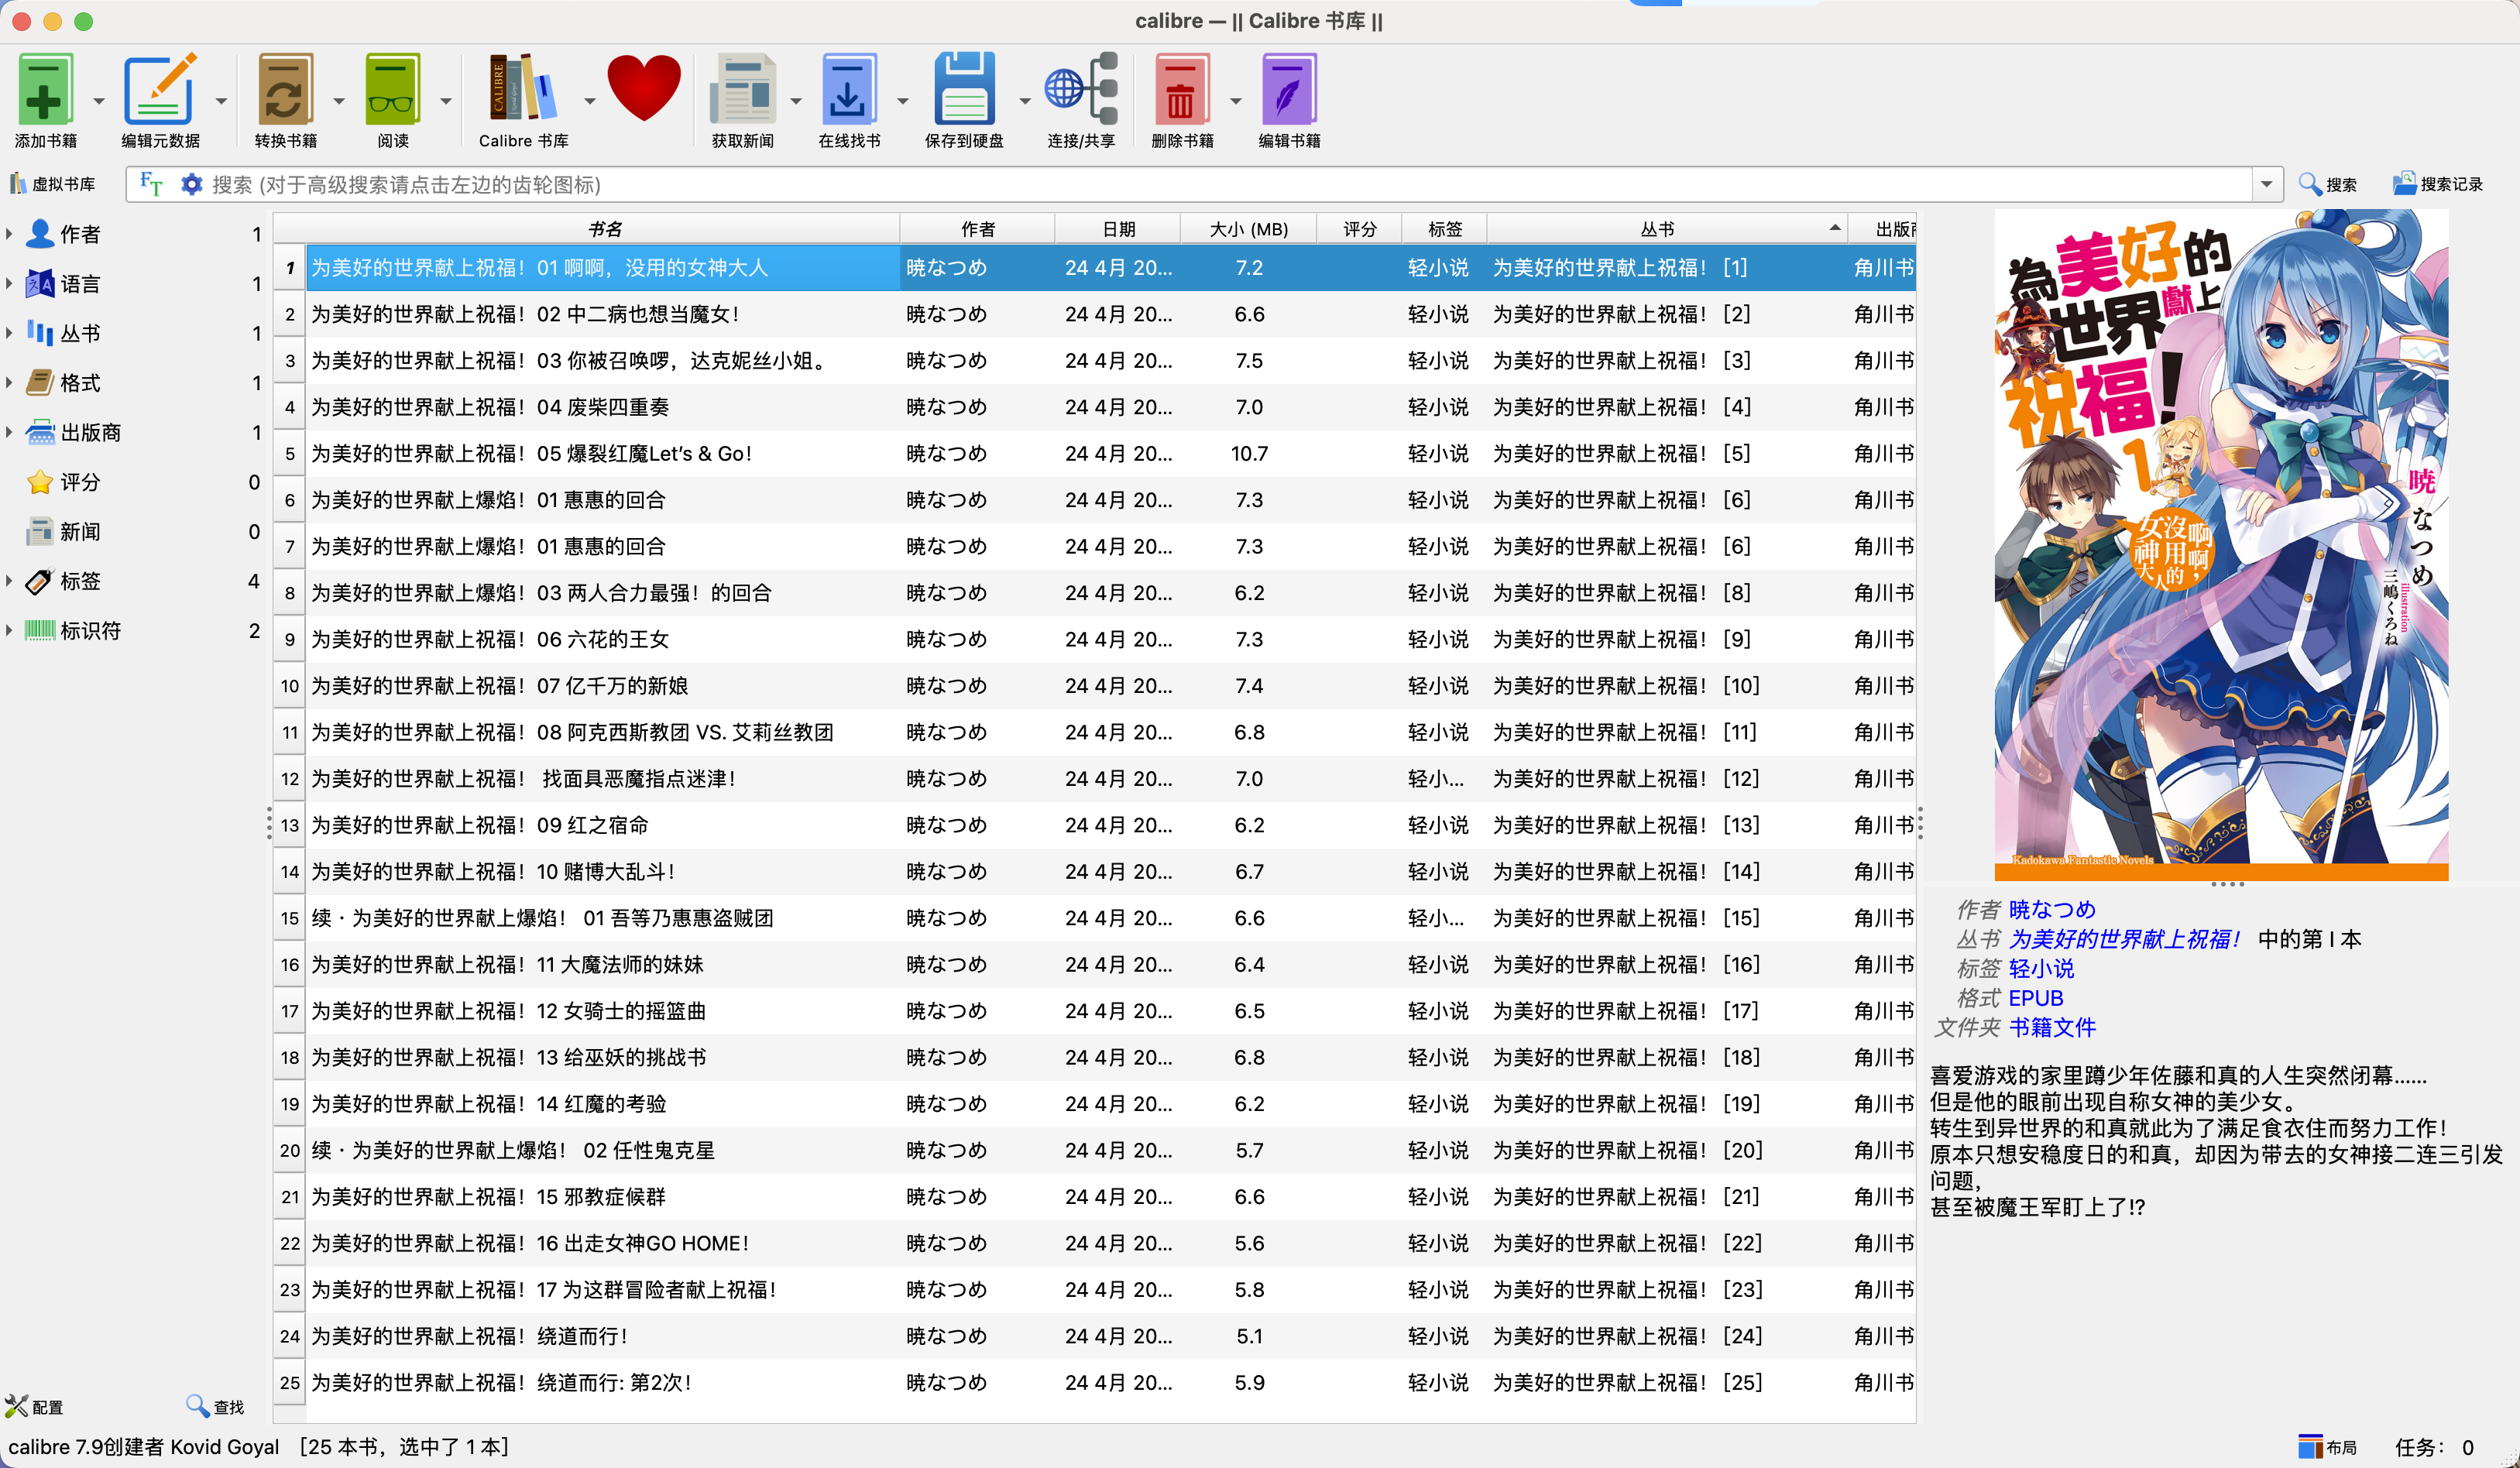Sort by 标签 tags column header
This screenshot has height=1468, width=2520.
1444,229
